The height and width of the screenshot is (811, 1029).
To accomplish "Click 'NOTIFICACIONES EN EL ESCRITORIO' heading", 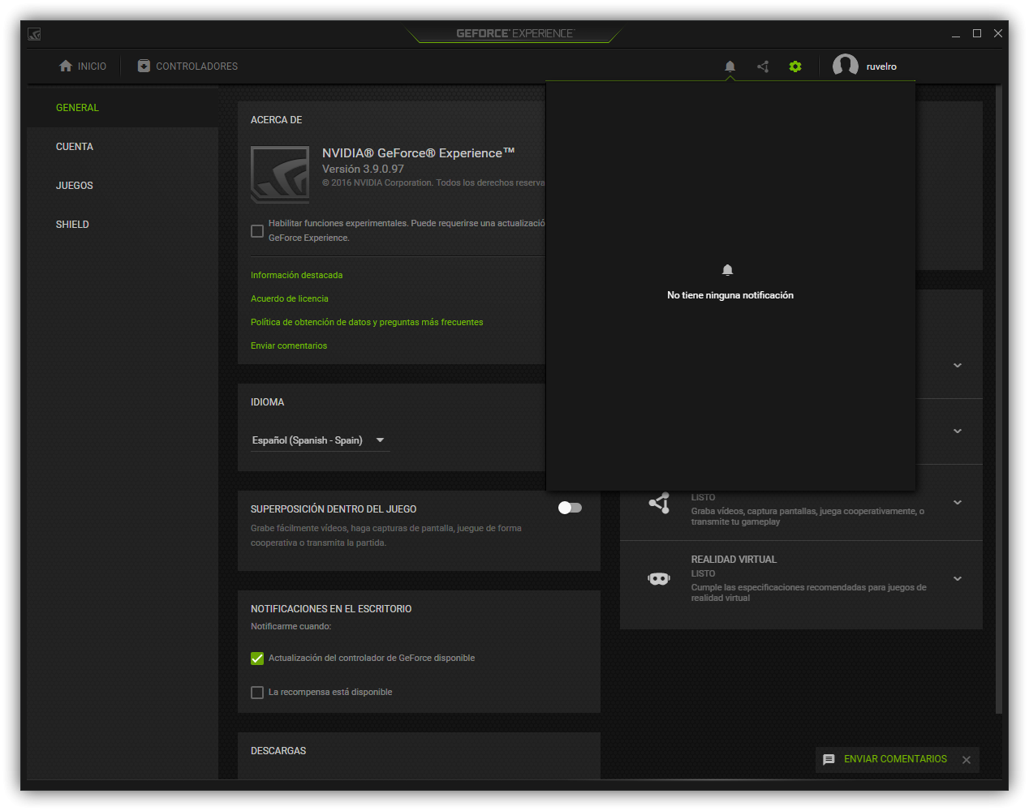I will [331, 609].
